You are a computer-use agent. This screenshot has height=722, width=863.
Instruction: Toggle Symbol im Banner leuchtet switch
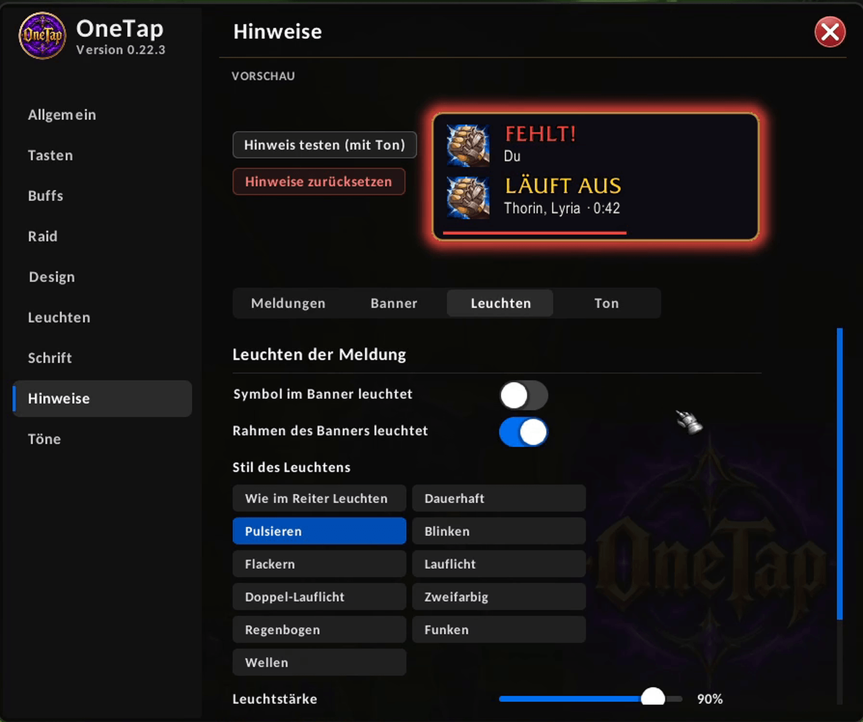(524, 395)
